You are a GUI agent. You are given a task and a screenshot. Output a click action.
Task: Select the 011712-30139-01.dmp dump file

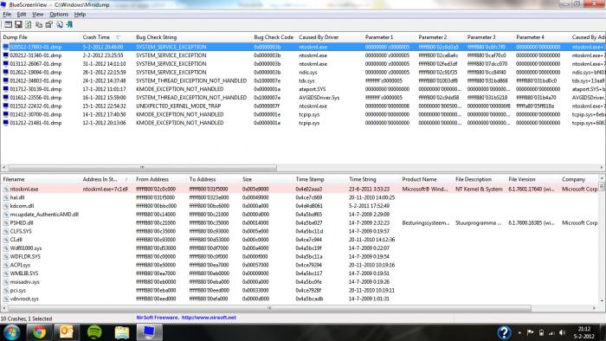coord(35,89)
